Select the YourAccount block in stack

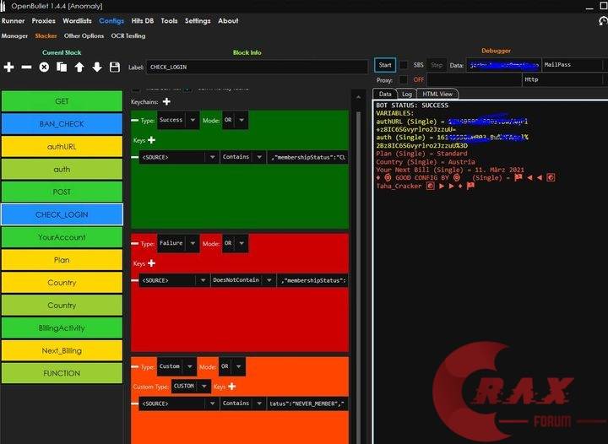pos(62,237)
